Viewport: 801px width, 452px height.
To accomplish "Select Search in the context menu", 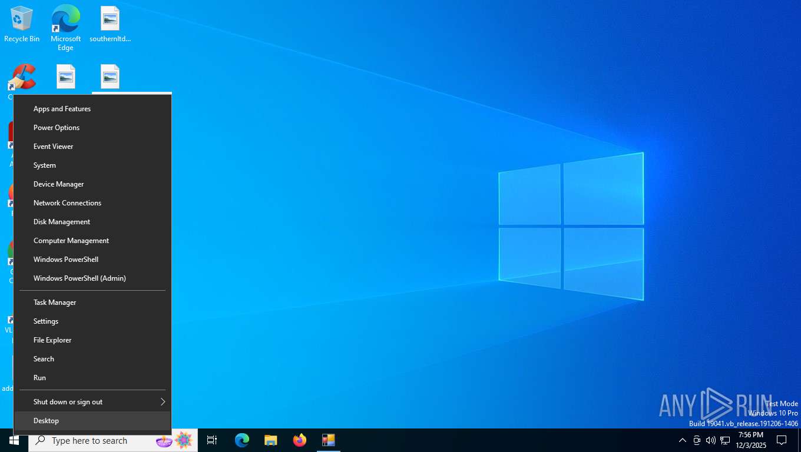I will click(x=92, y=359).
